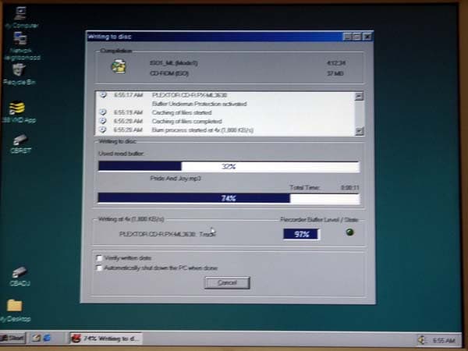Click the green recorder state indicator light

pyautogui.click(x=349, y=232)
